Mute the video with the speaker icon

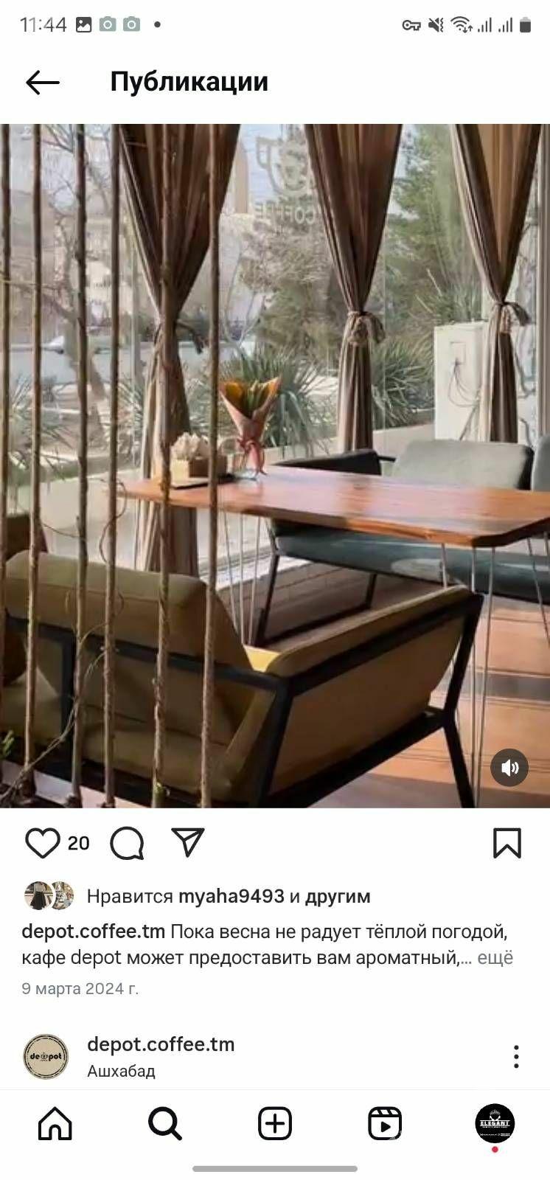(509, 768)
